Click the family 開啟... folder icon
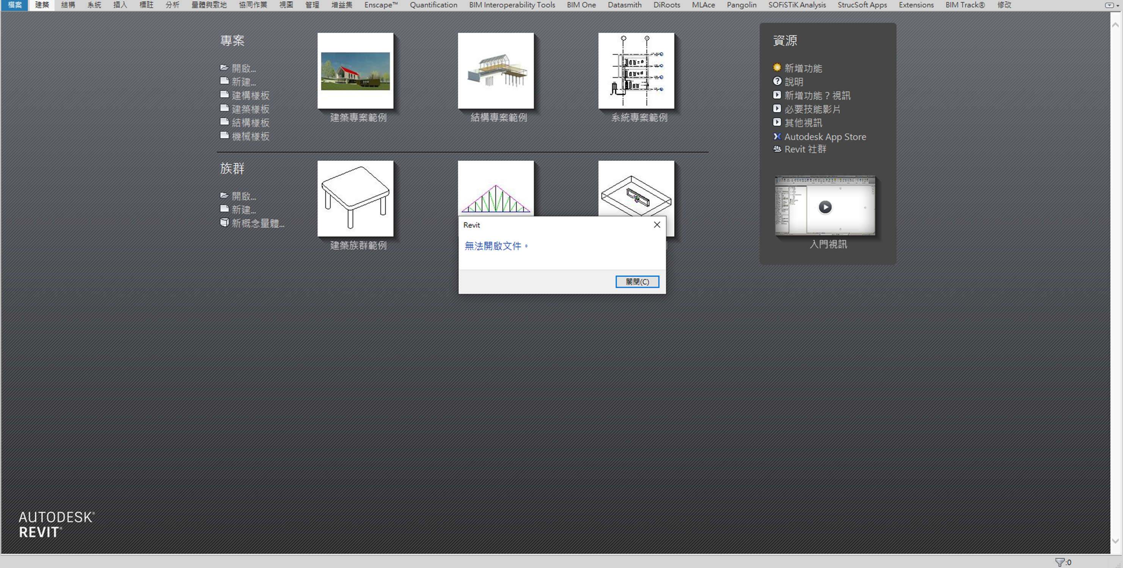This screenshot has width=1123, height=568. [x=224, y=196]
